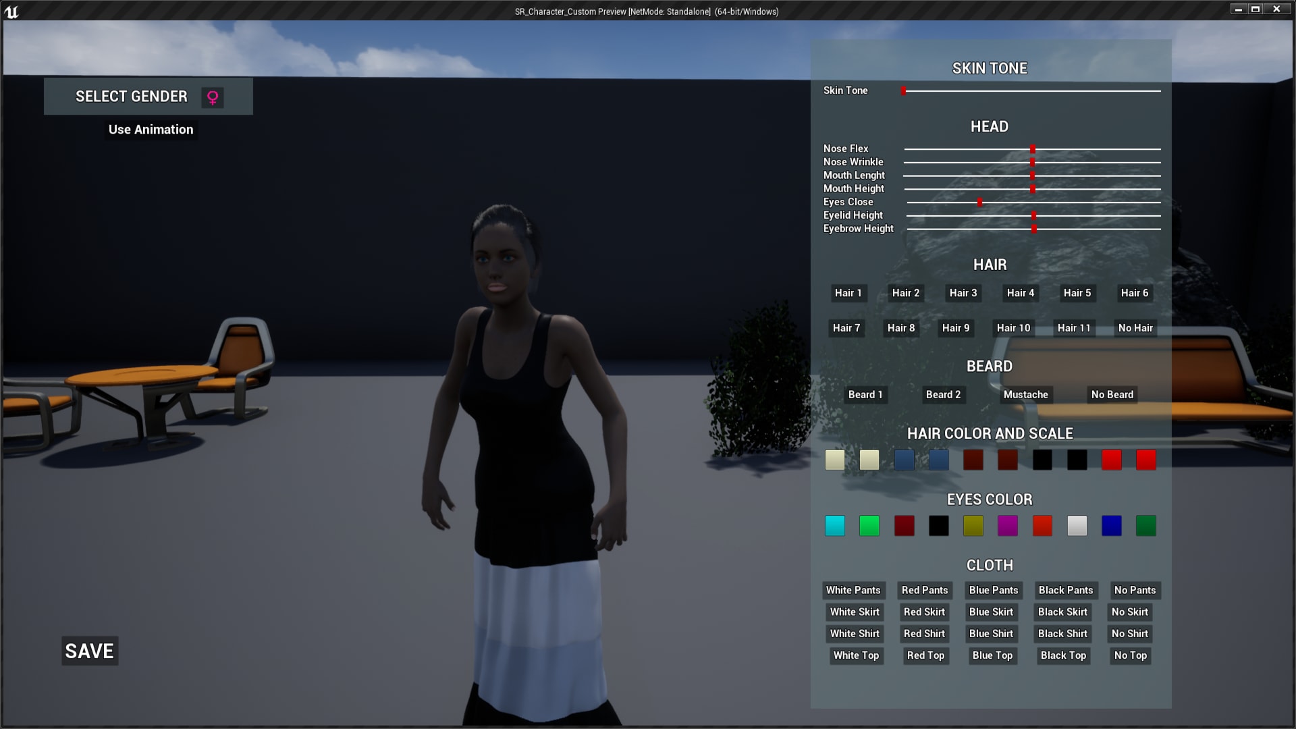Select Hair 10 hairstyle
The width and height of the screenshot is (1296, 729).
pyautogui.click(x=1013, y=328)
